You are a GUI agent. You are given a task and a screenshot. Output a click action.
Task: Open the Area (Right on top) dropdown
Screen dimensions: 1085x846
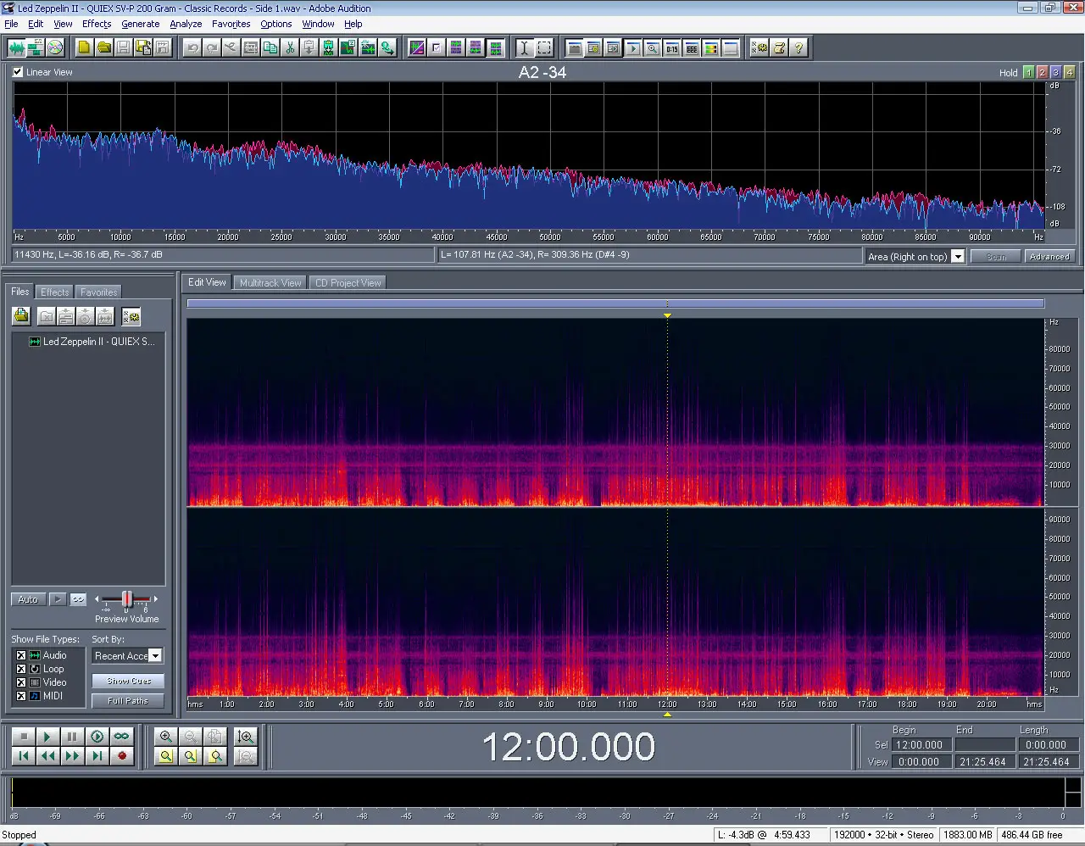958,257
